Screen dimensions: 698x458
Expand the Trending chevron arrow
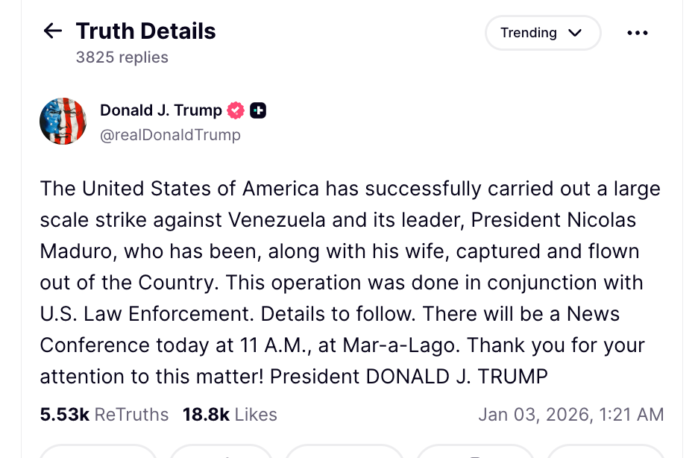point(574,33)
